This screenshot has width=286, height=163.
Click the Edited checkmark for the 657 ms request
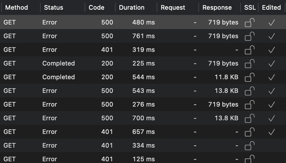pyautogui.click(x=271, y=132)
